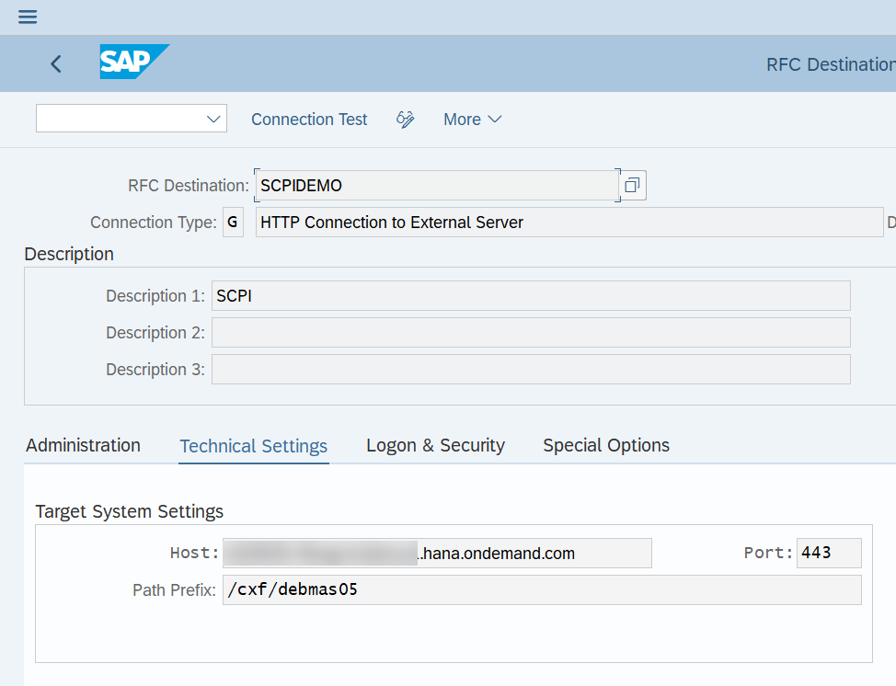Screen dimensions: 896x686
Task: Click the RFC Destination field SCPIDEMO
Action: point(437,185)
